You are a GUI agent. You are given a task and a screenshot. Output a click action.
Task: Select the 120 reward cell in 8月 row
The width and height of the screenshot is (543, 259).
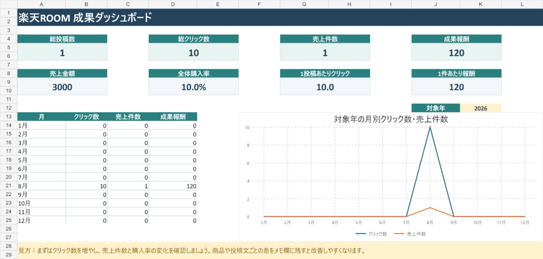(x=173, y=186)
